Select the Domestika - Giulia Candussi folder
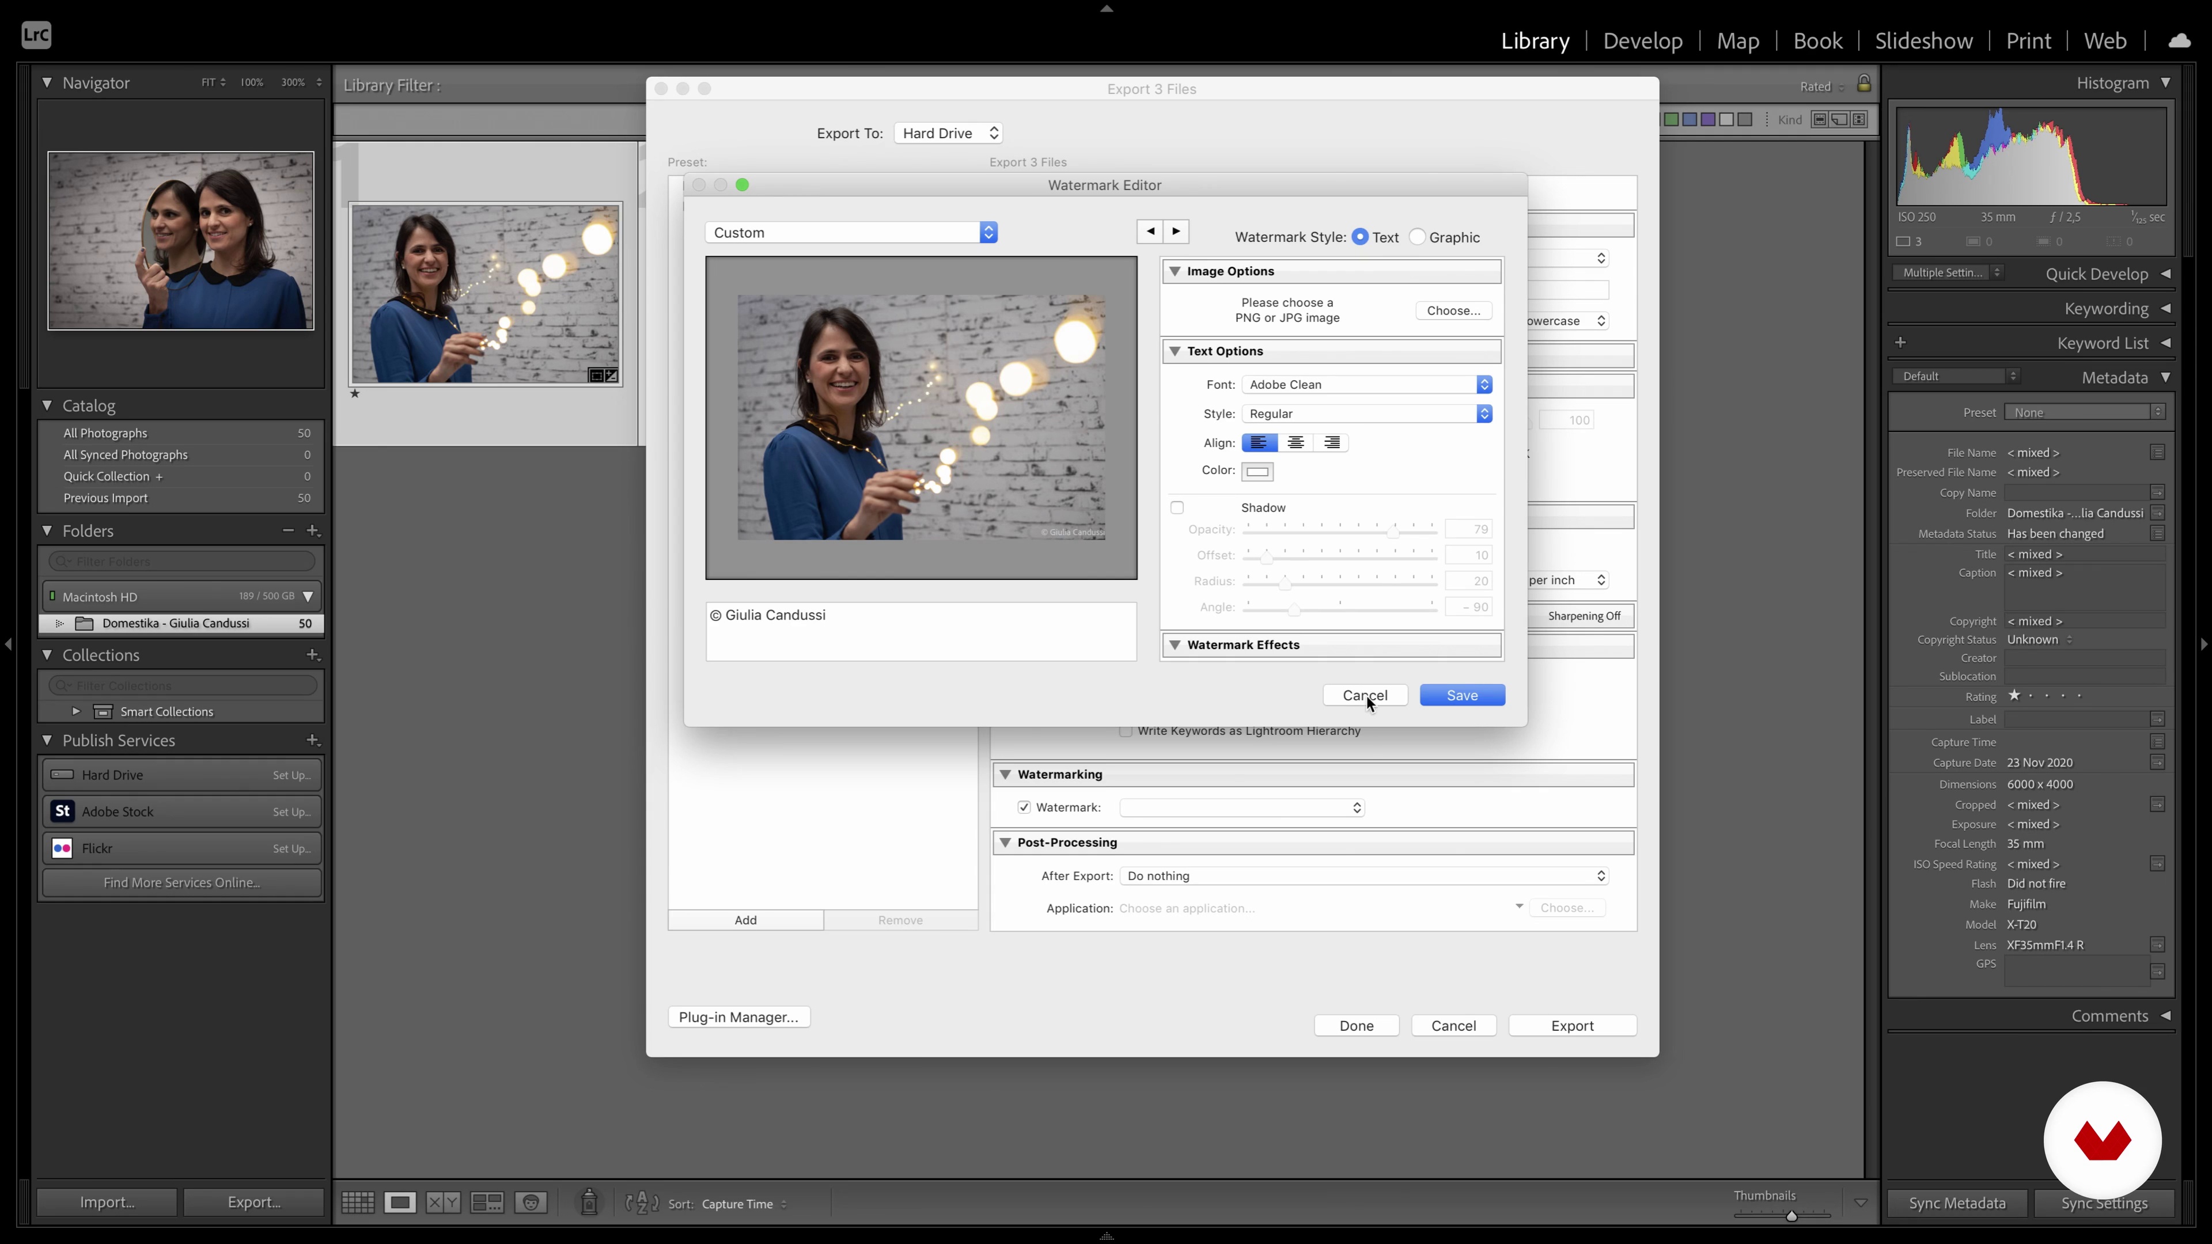The height and width of the screenshot is (1244, 2212). 181,623
